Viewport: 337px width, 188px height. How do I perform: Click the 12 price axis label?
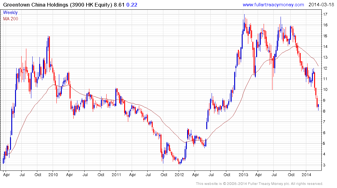(325, 68)
